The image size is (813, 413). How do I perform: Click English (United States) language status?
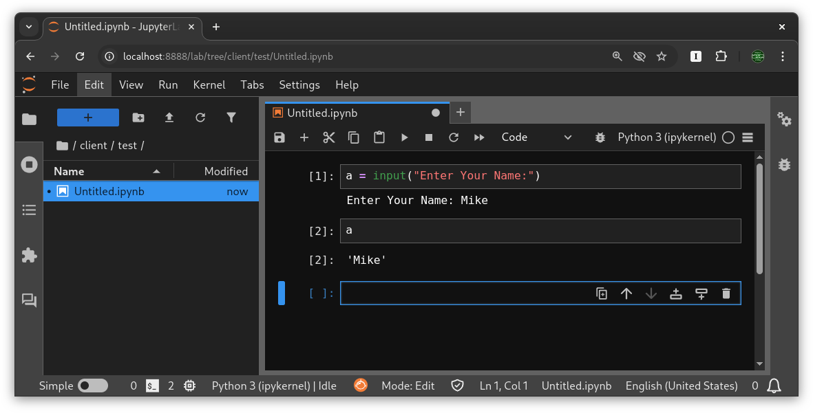682,386
